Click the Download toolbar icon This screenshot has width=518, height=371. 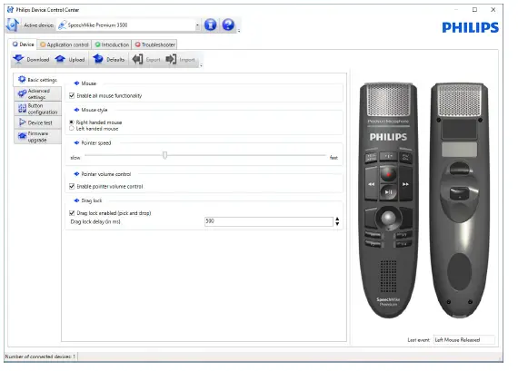tap(18, 59)
